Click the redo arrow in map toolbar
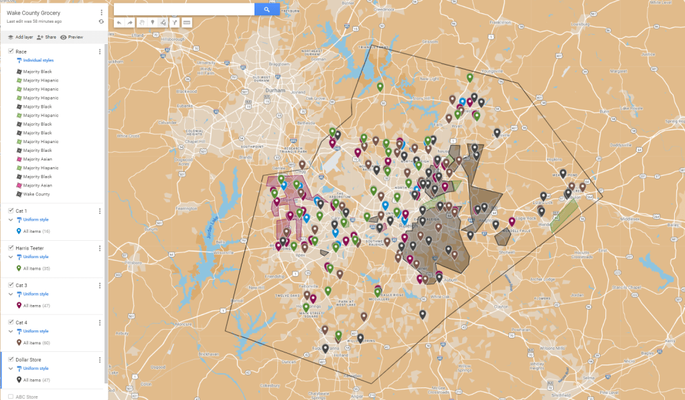The height and width of the screenshot is (400, 685). pyautogui.click(x=130, y=22)
